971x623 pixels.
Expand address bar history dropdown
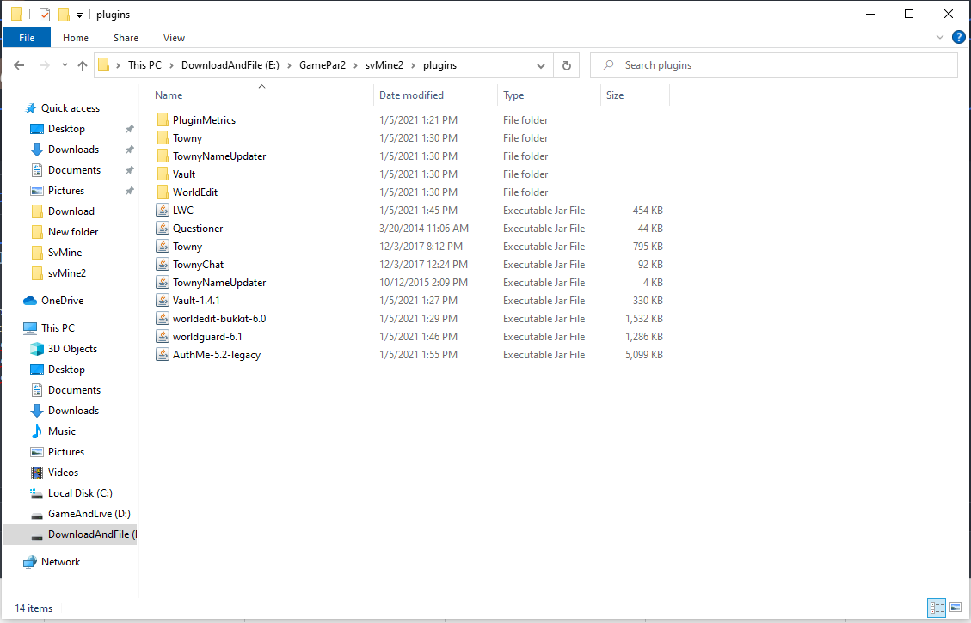coord(541,65)
